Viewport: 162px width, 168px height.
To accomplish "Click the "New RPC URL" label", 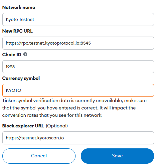I will coord(17,31).
